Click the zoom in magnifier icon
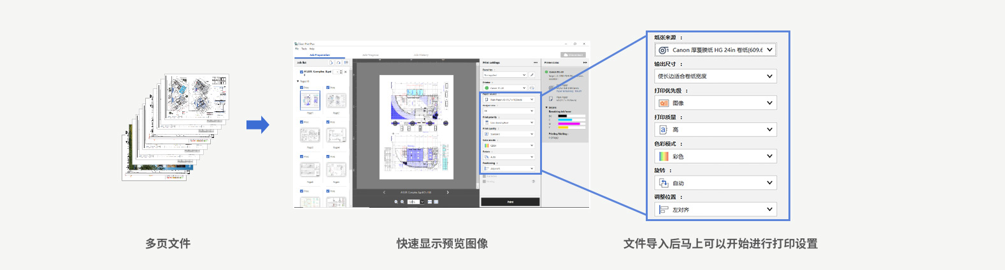This screenshot has width=1005, height=270. [x=403, y=201]
